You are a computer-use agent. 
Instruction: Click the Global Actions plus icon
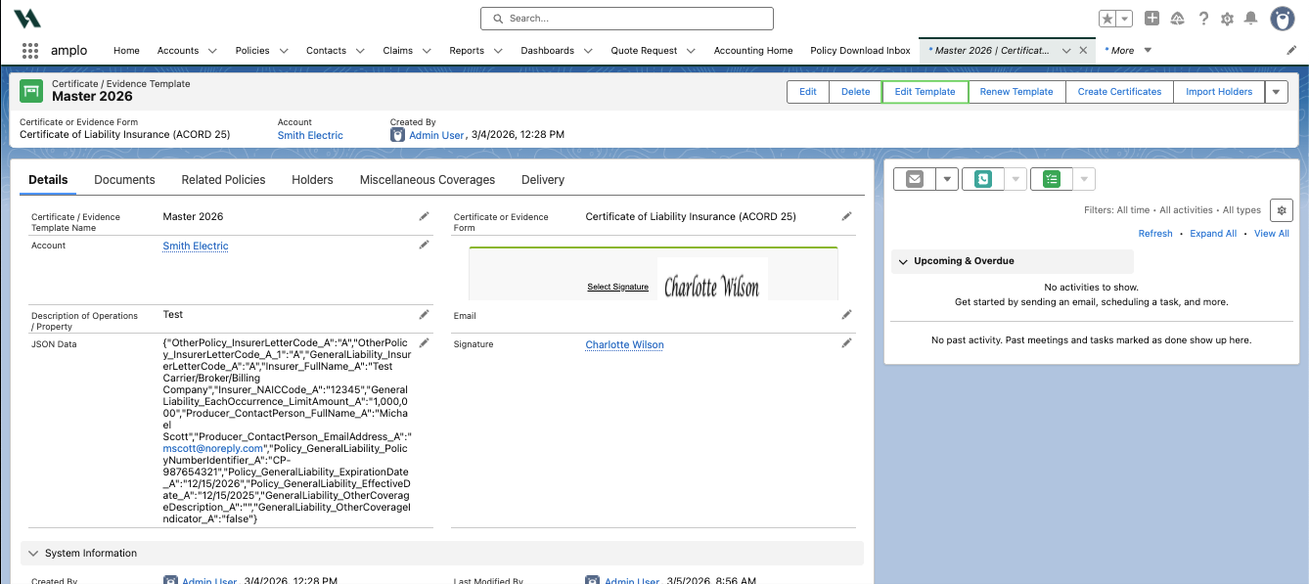tap(1152, 19)
